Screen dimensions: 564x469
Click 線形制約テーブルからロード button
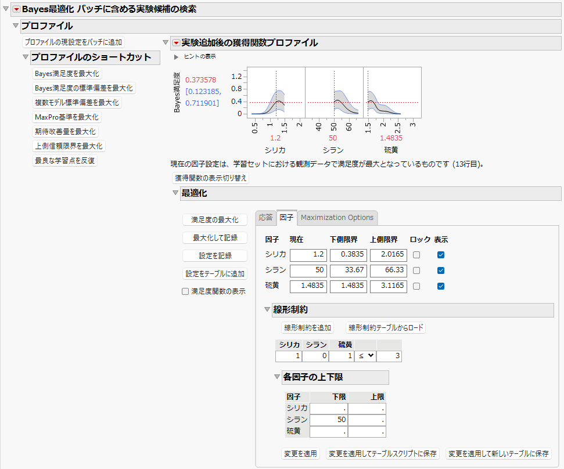pos(386,328)
